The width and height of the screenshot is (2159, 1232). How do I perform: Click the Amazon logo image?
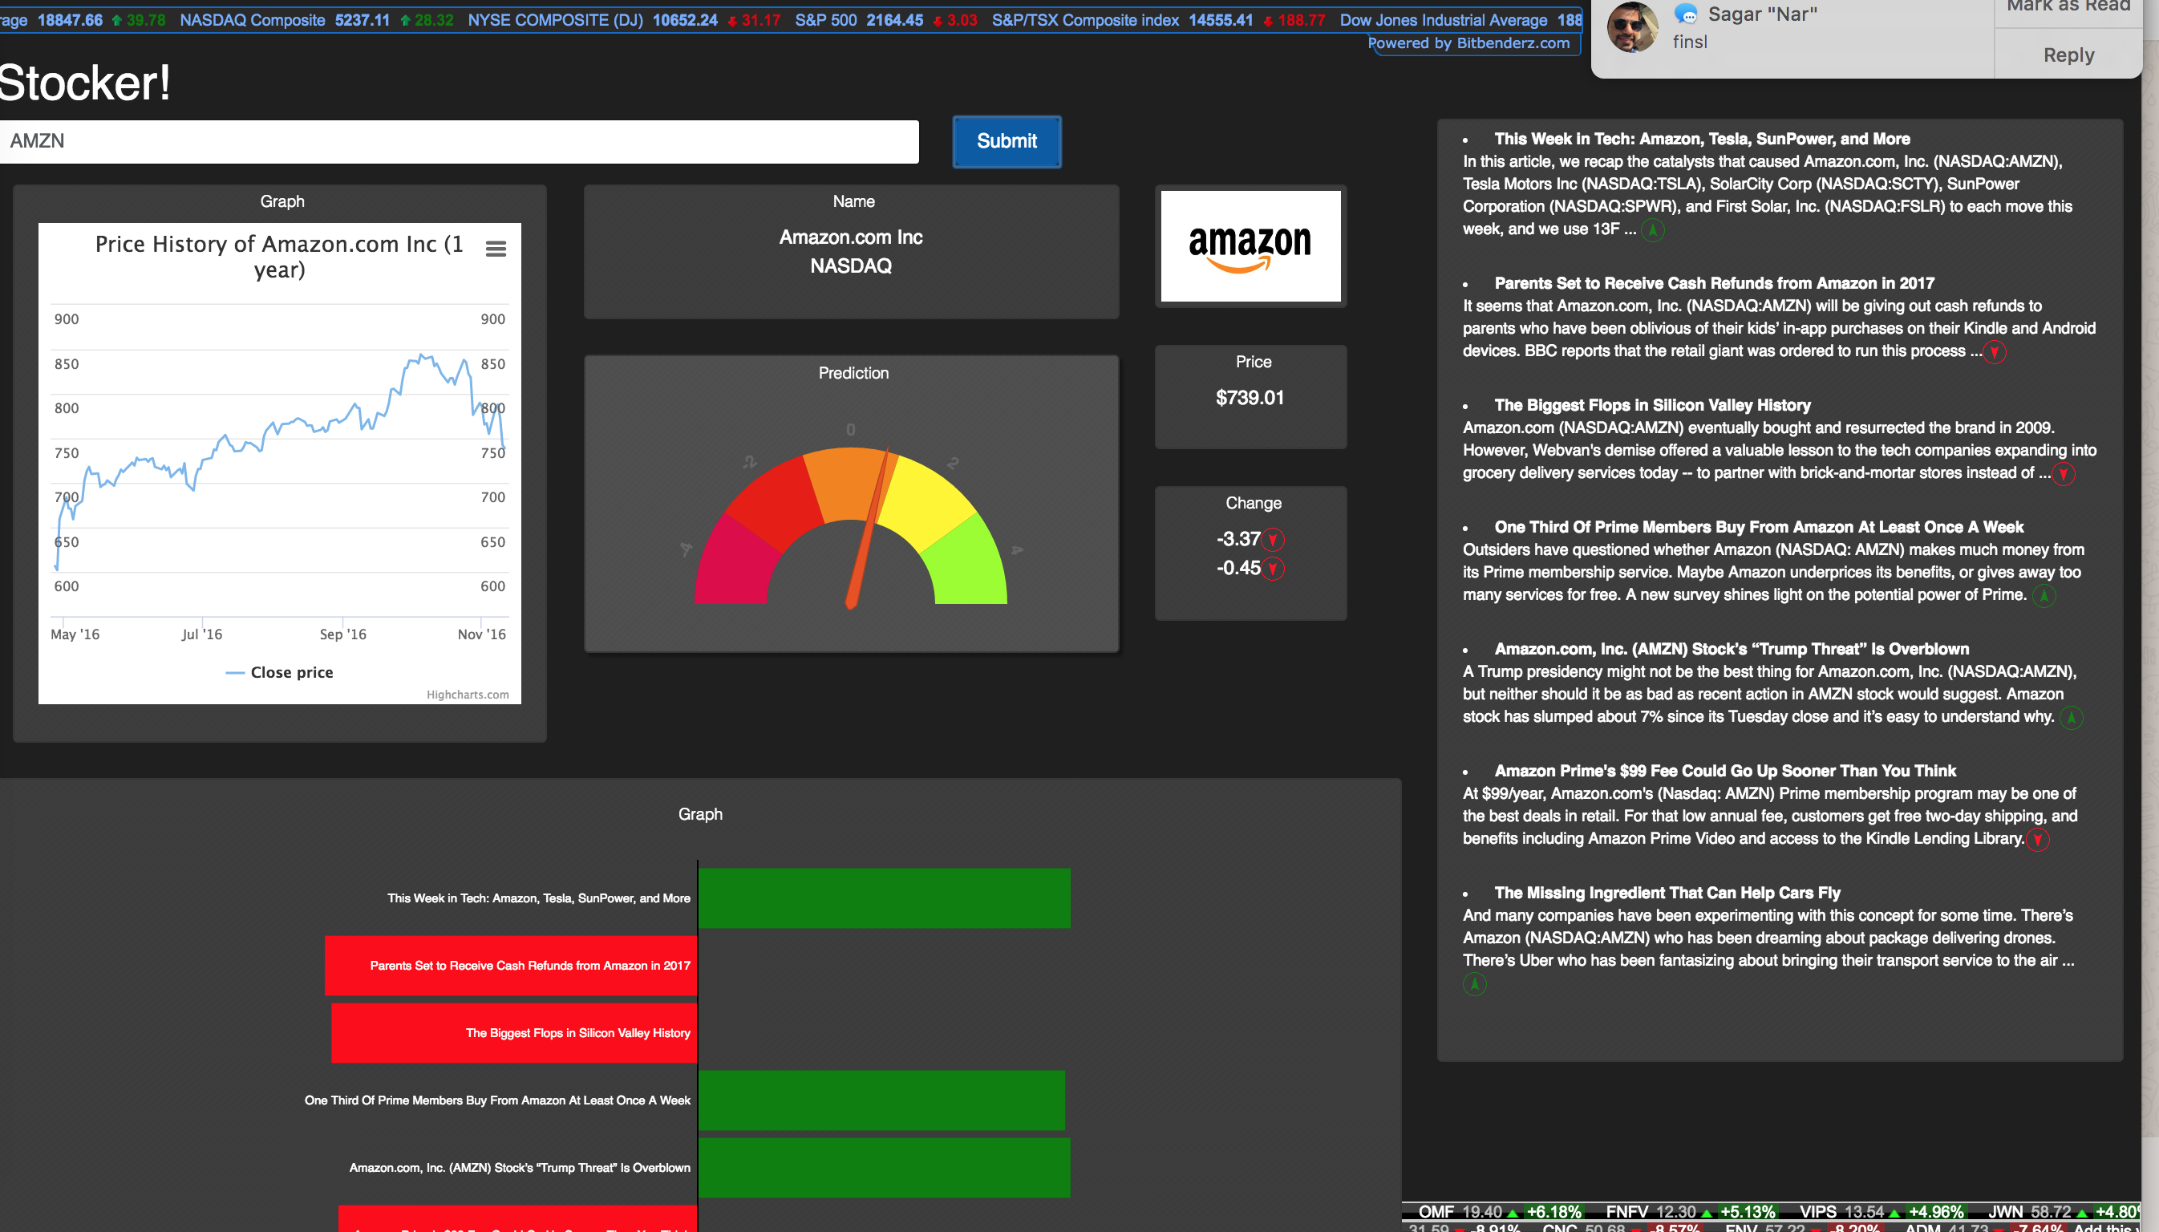coord(1250,245)
